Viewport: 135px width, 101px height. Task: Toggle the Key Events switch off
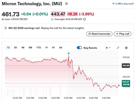coord(79,48)
